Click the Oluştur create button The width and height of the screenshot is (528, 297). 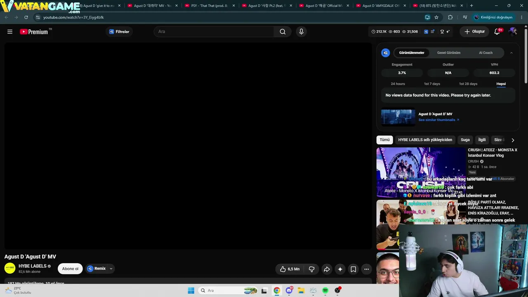pos(474,32)
